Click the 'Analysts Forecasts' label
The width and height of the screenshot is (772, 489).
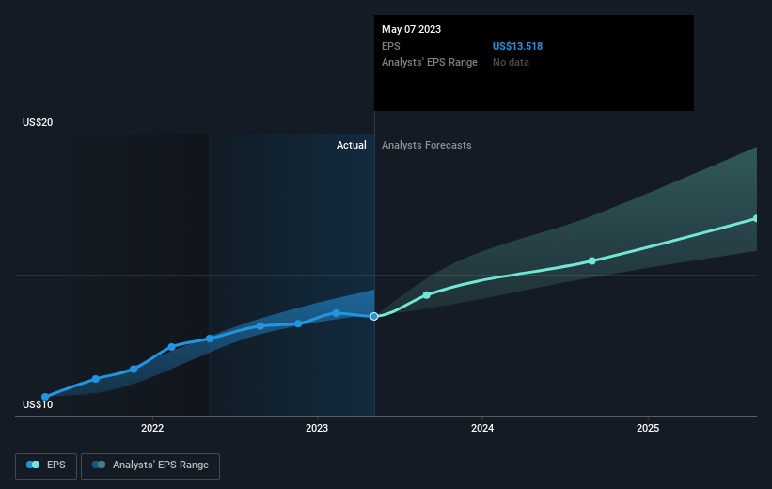426,145
